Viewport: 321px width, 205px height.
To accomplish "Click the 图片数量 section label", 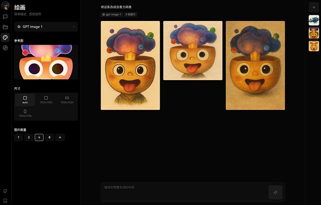I will (20, 130).
